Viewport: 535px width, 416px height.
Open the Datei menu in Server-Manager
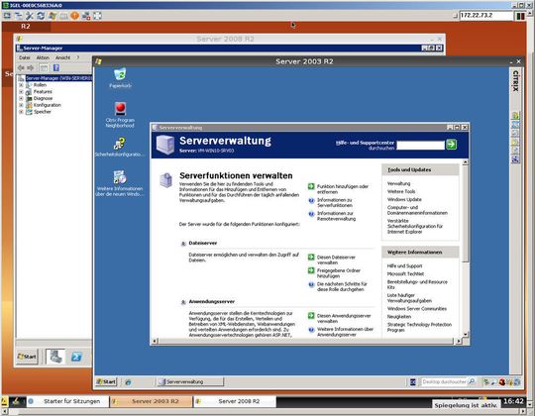point(24,57)
